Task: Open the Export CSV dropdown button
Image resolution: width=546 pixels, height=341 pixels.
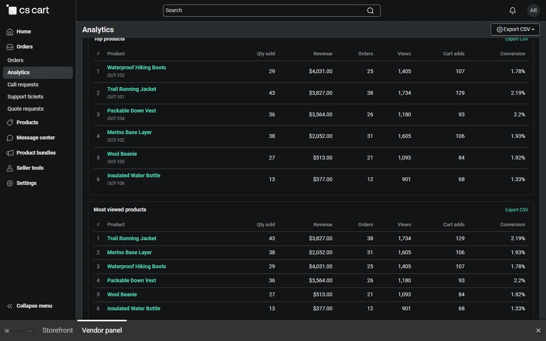Action: 515,30
